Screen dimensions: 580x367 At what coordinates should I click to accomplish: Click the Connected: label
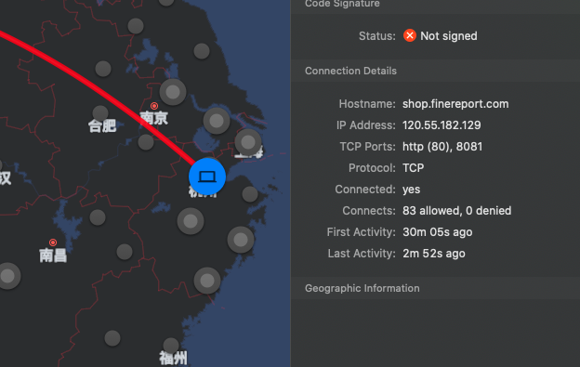tap(365, 190)
